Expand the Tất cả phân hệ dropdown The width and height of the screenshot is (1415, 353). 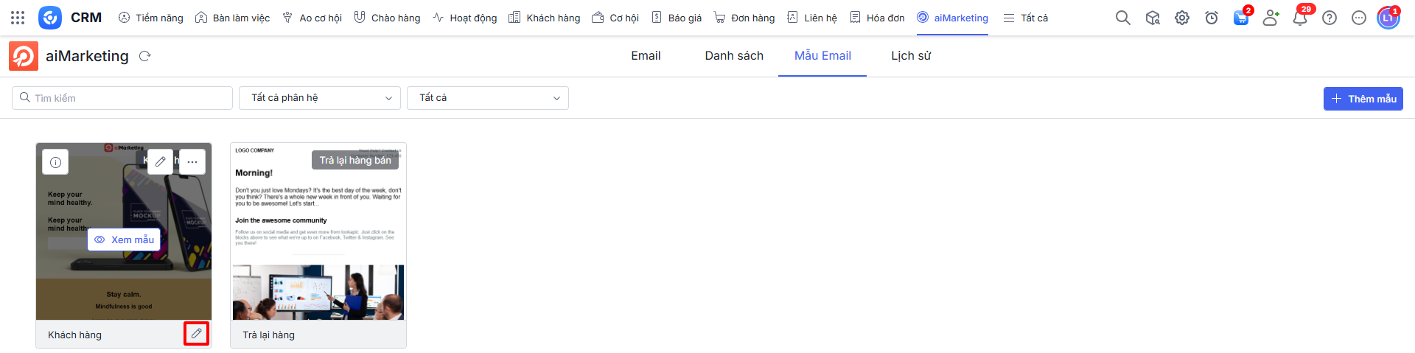pyautogui.click(x=320, y=98)
